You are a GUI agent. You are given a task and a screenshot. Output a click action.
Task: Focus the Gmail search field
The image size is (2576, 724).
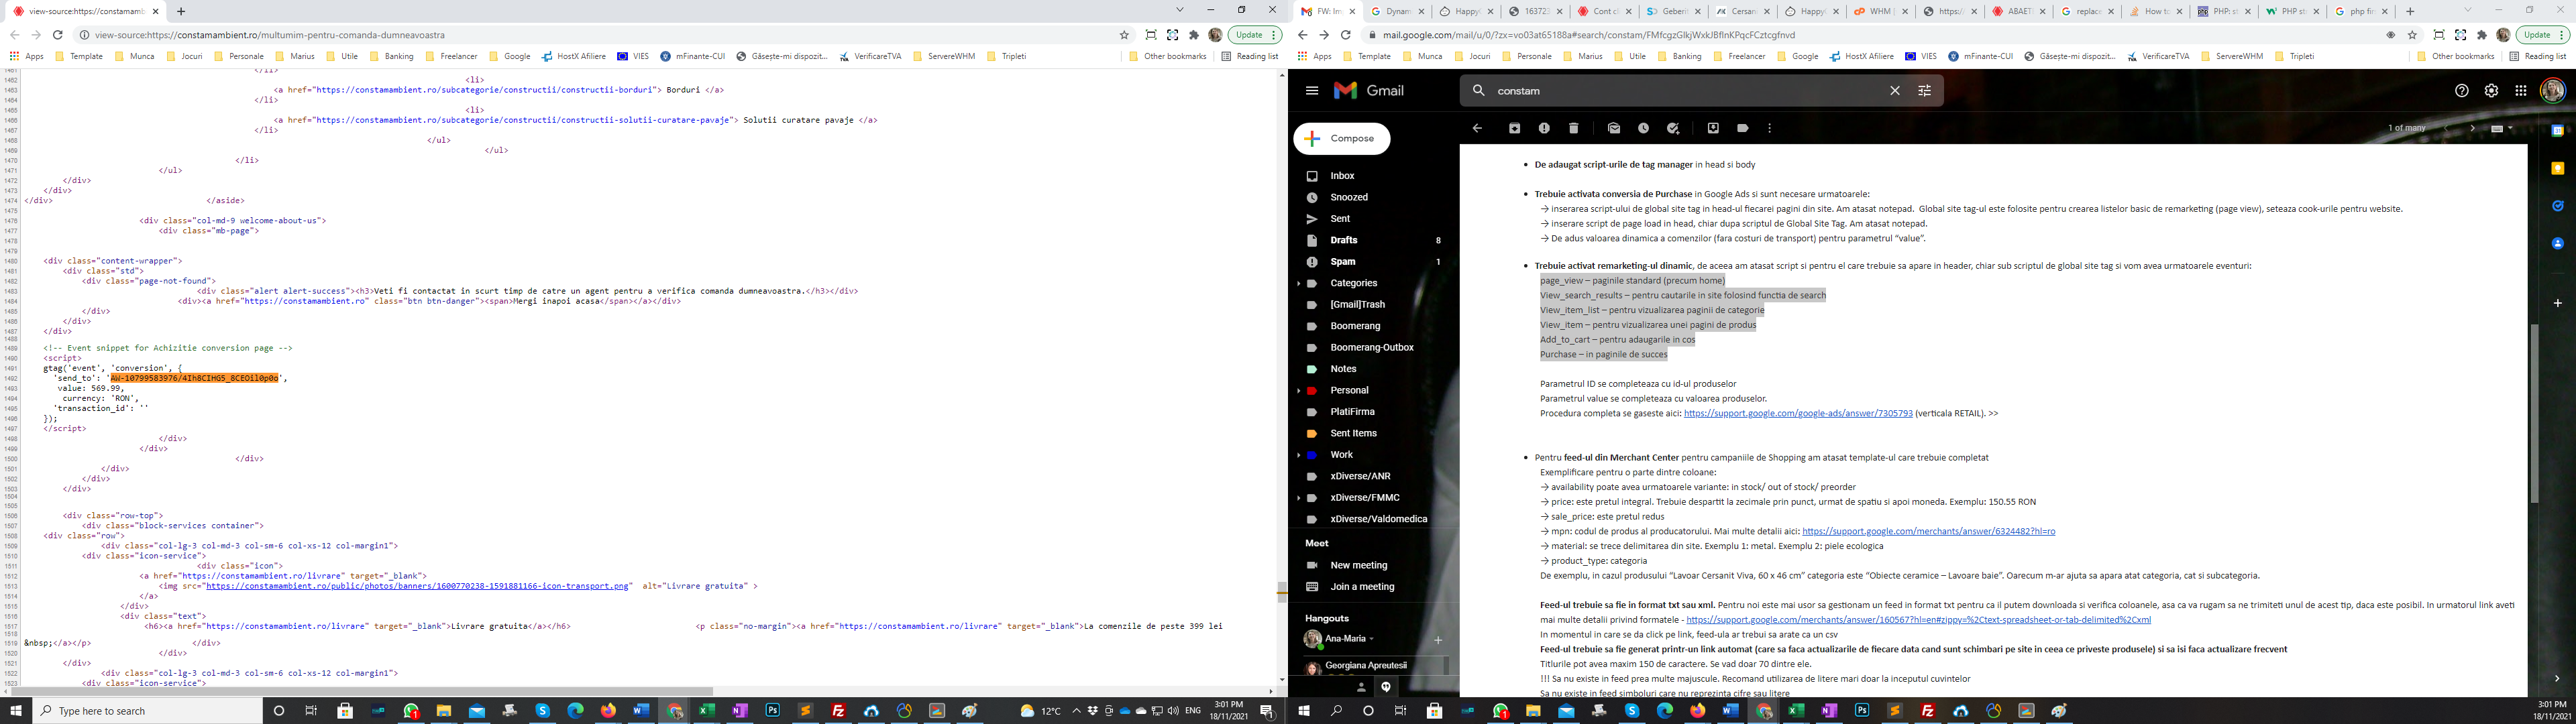click(1690, 90)
